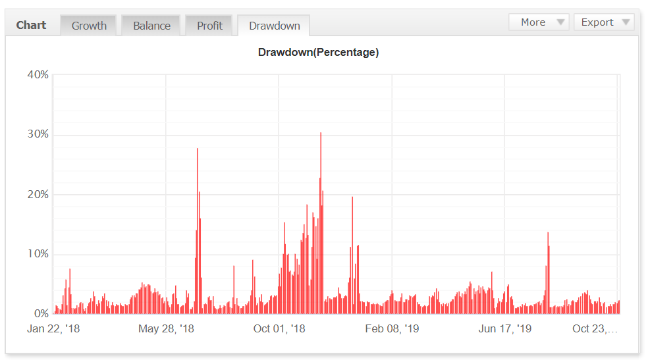Screen dimensions: 648x362
Task: Click the Oct 01, '18 axis date
Action: coord(279,329)
